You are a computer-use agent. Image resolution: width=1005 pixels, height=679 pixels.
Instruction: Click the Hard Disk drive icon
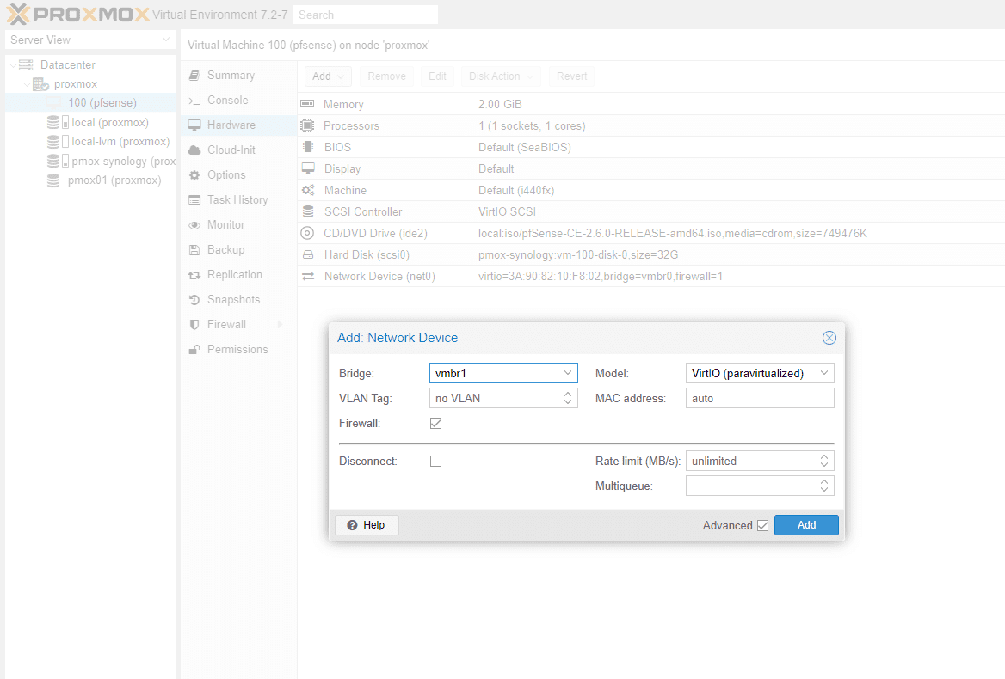click(308, 254)
